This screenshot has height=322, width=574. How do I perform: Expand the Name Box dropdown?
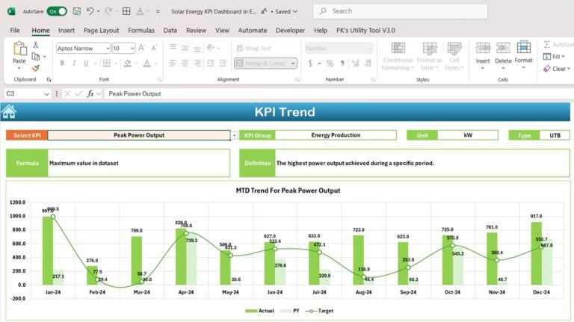click(46, 94)
